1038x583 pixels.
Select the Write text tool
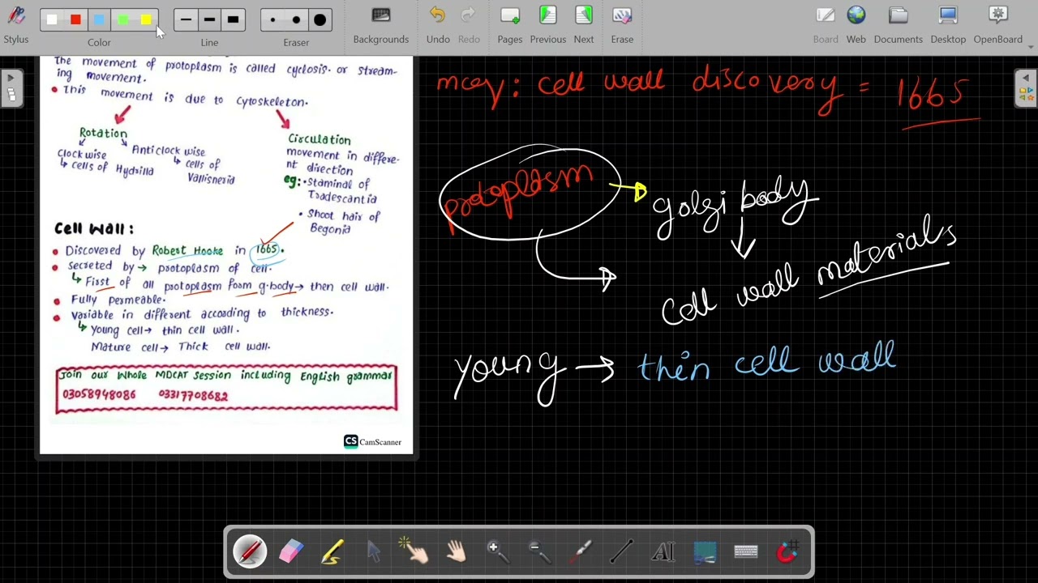[x=663, y=552]
